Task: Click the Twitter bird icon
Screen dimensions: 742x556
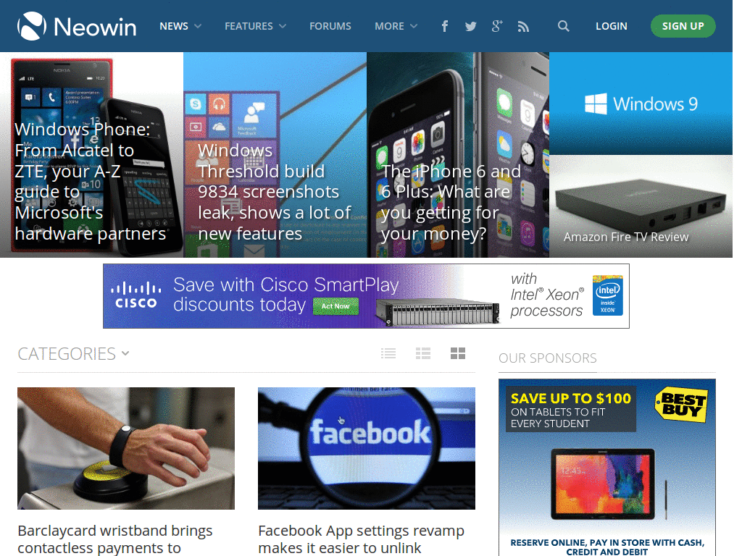Action: pyautogui.click(x=470, y=26)
